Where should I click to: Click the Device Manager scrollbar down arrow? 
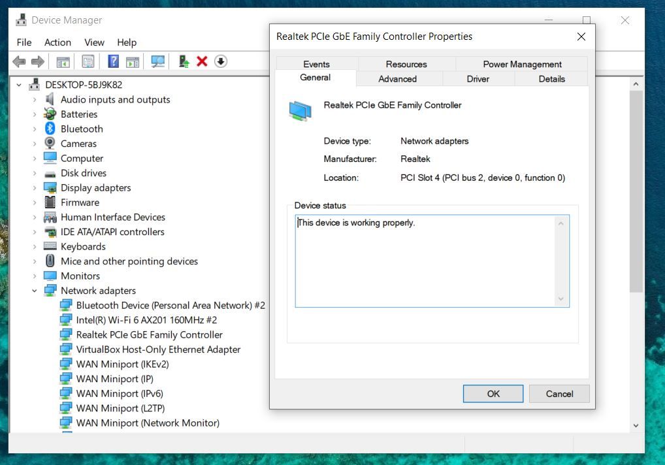tap(636, 425)
